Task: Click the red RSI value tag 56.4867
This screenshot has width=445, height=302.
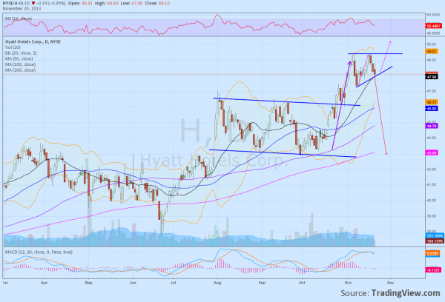Action: coord(434,26)
